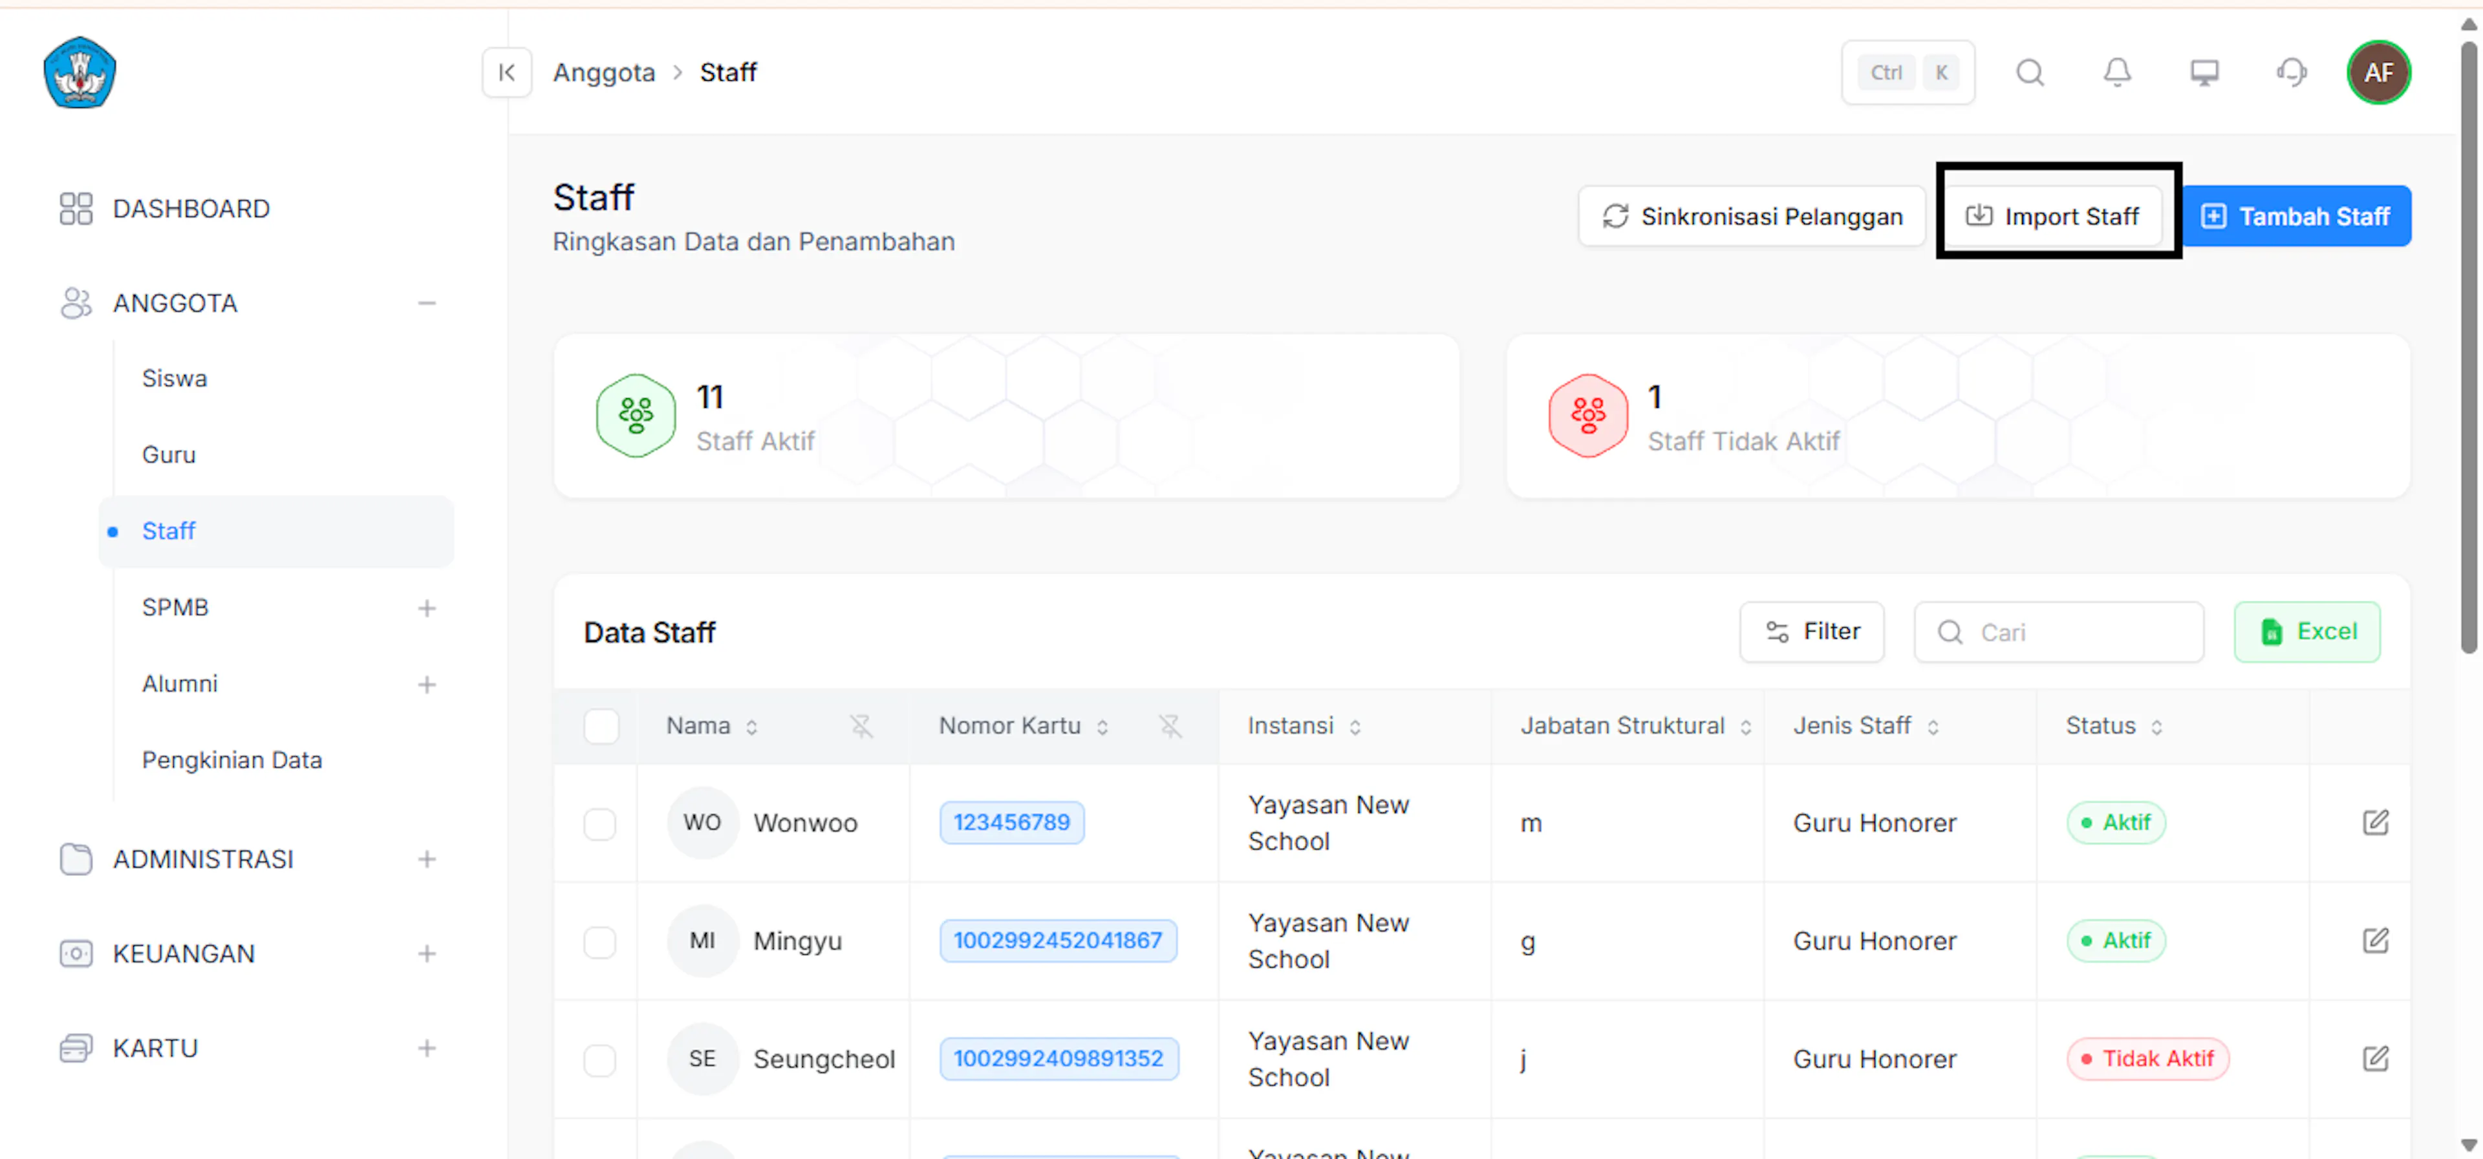Screen dimensions: 2483x1159
Task: Open the search magnifier icon in header
Action: [2030, 72]
